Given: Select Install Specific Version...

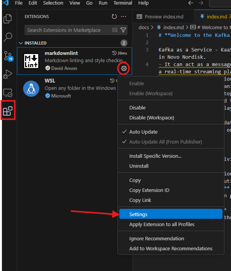Looking at the screenshot, I should tap(171, 156).
